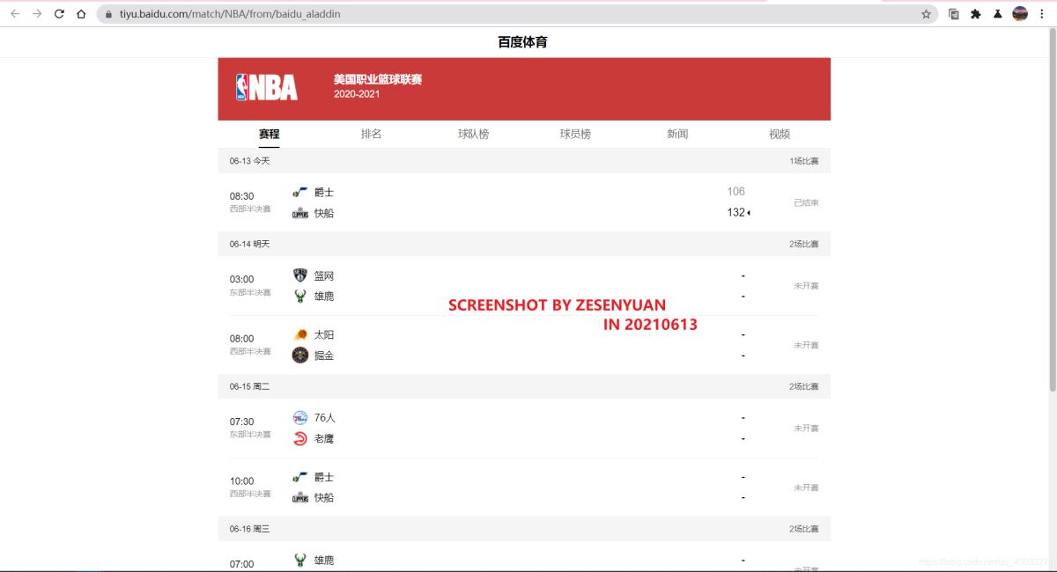The width and height of the screenshot is (1057, 572).
Task: Reload the page with refresh icon
Action: (59, 14)
